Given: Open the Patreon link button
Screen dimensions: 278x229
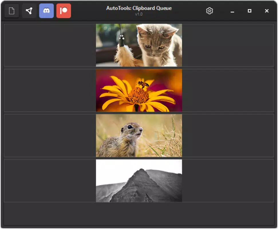Looking at the screenshot, I should 64,11.
